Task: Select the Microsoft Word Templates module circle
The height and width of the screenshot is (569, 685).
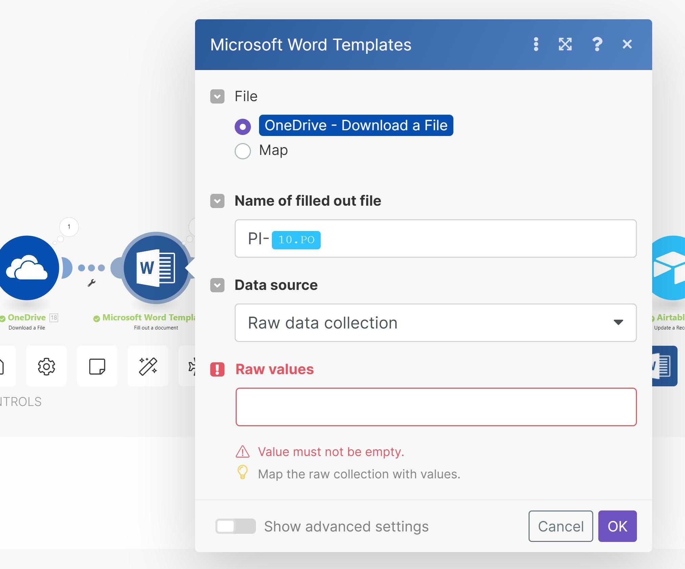Action: click(x=156, y=268)
